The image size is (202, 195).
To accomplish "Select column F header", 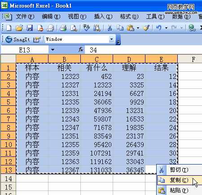I will [190, 59].
